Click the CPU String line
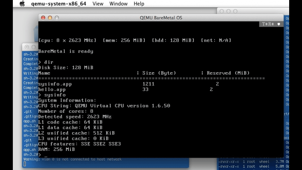Screen dimensions: 302x170 coord(104,106)
